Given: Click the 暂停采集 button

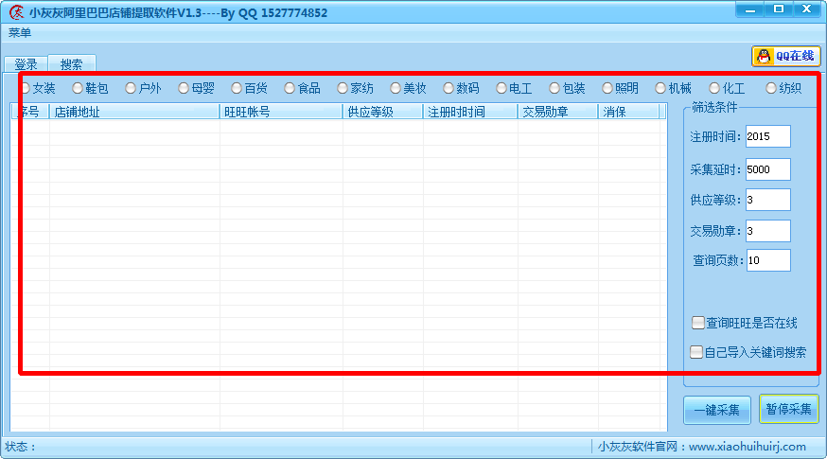Looking at the screenshot, I should click(788, 409).
